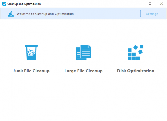Image resolution: width=167 pixels, height=121 pixels.
Task: Click the Large File Cleanup documents icon
Action: 83,53
